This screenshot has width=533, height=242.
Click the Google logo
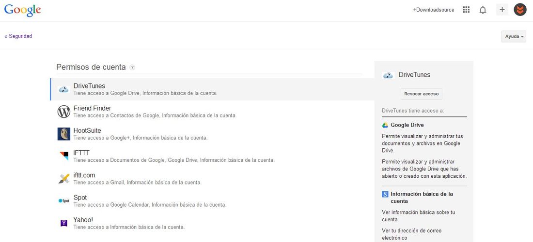coord(22,10)
